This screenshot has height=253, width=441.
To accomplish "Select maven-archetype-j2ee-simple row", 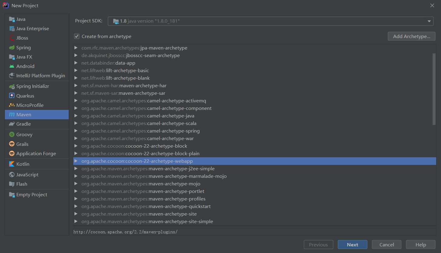I will (x=255, y=168).
